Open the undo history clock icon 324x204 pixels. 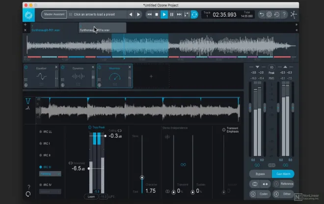coord(277,14)
